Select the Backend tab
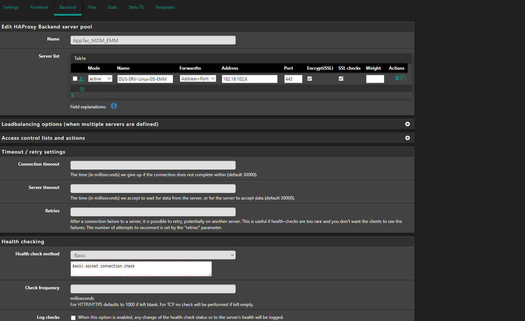The width and height of the screenshot is (525, 321). click(68, 7)
